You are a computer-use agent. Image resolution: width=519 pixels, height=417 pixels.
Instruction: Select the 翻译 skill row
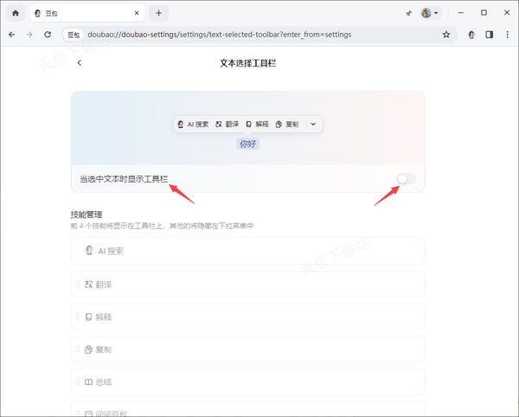[x=248, y=285]
